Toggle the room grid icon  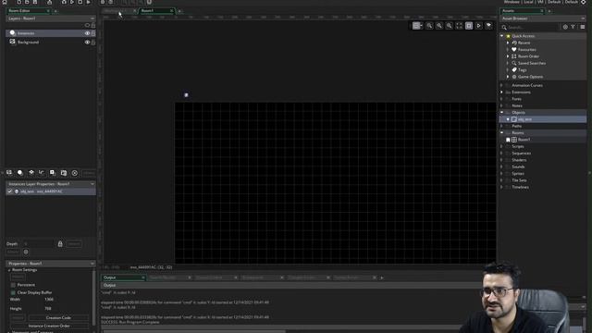pyautogui.click(x=415, y=26)
